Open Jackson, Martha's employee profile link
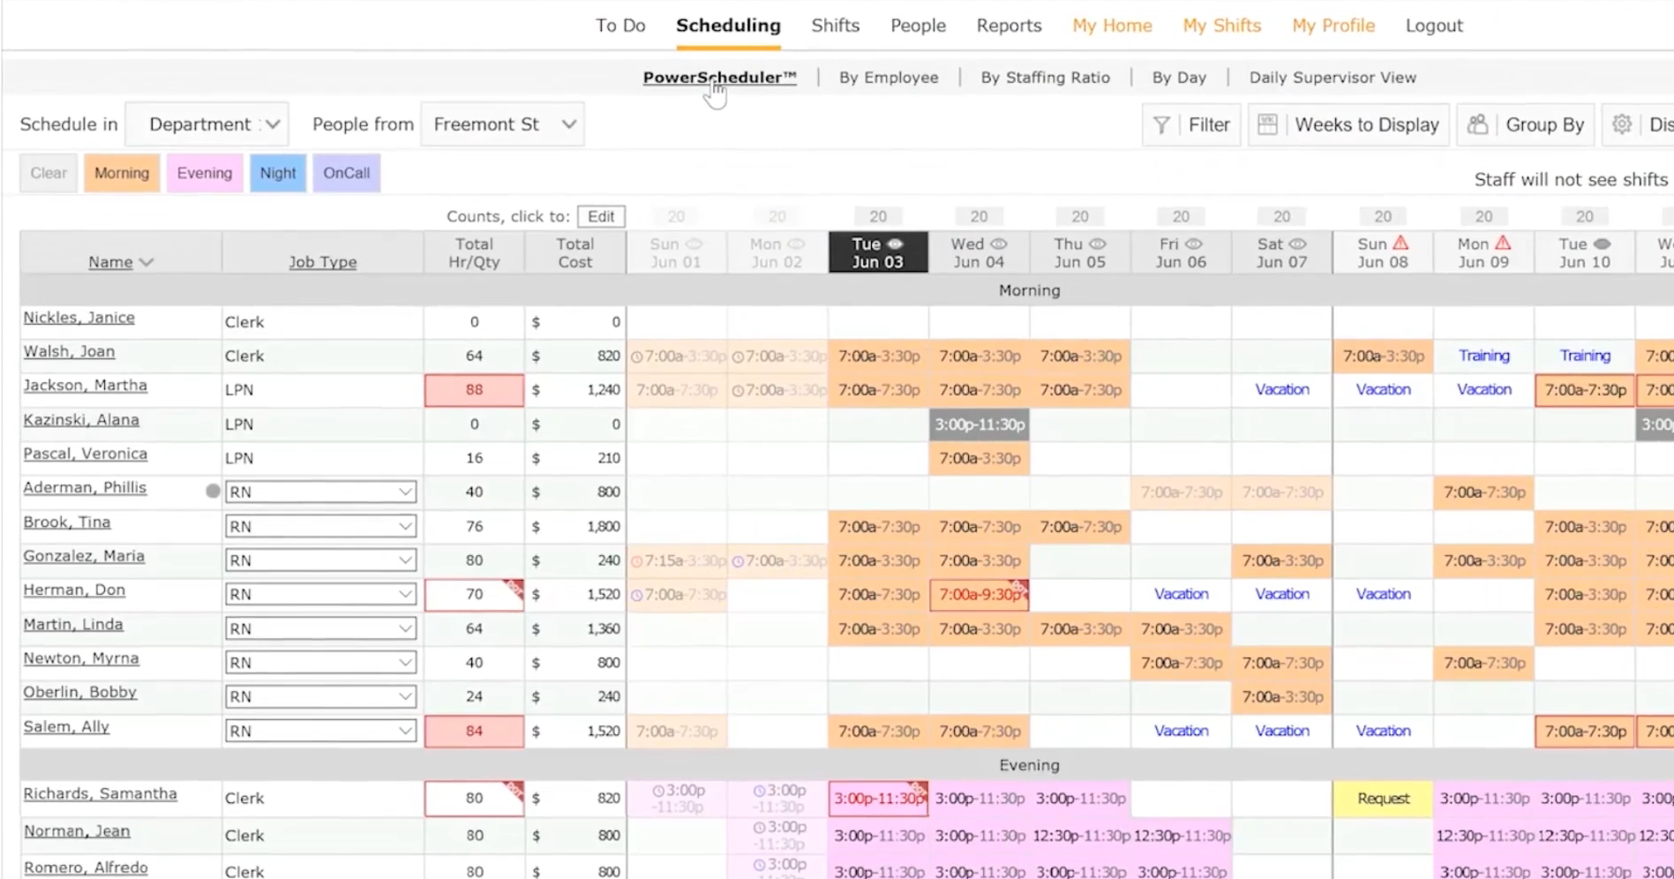 pyautogui.click(x=84, y=386)
